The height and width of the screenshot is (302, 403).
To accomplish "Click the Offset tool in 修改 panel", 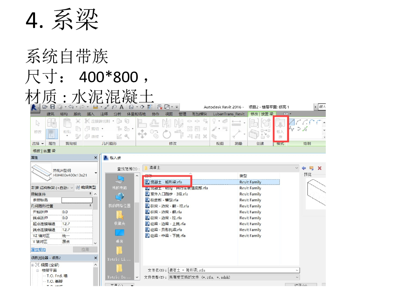I will [x=154, y=123].
